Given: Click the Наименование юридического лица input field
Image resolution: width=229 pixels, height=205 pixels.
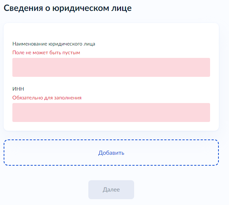Looking at the screenshot, I should pos(111,67).
